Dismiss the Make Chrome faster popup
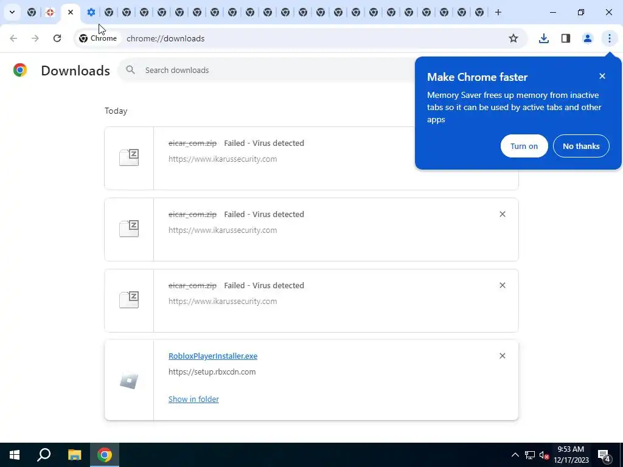 coord(602,76)
